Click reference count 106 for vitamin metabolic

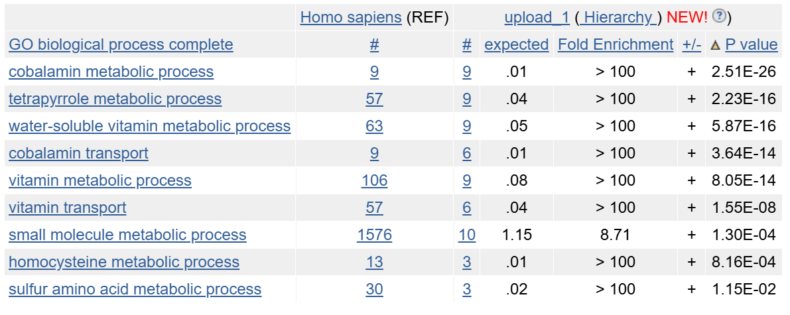[374, 181]
